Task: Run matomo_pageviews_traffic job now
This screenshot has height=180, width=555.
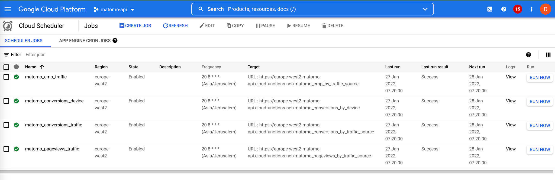Action: pyautogui.click(x=540, y=149)
